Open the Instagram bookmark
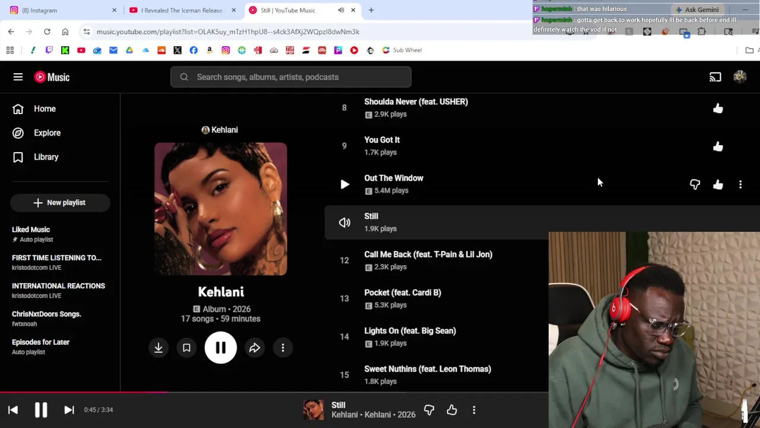760x428 pixels. point(226,50)
